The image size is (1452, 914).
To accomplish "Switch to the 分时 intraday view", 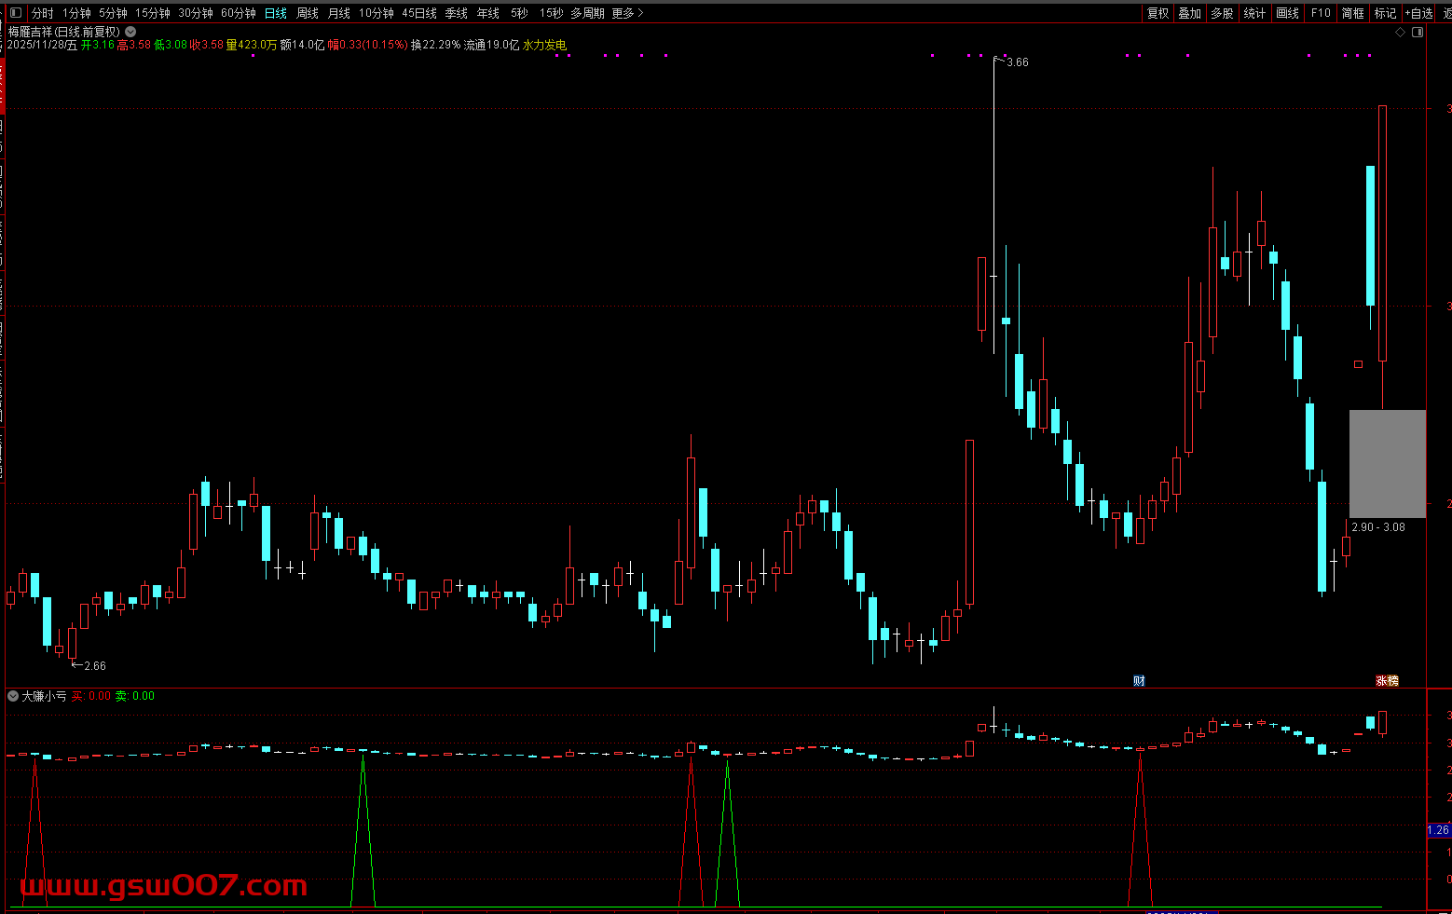I will [43, 13].
